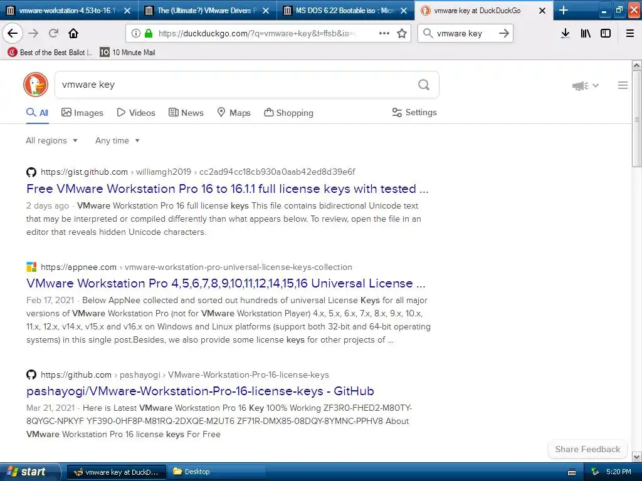Submit the browser search with the arrow
This screenshot has height=481, width=642.
click(x=504, y=33)
